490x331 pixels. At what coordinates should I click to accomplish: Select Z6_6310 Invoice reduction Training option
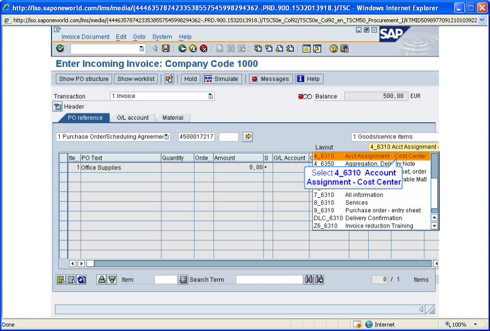pyautogui.click(x=372, y=226)
